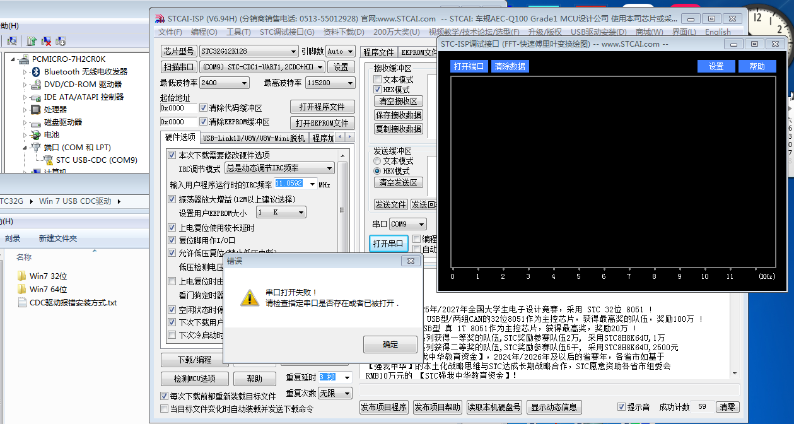Click the Win7 32位 folder icon
This screenshot has height=424, width=794.
(21, 276)
